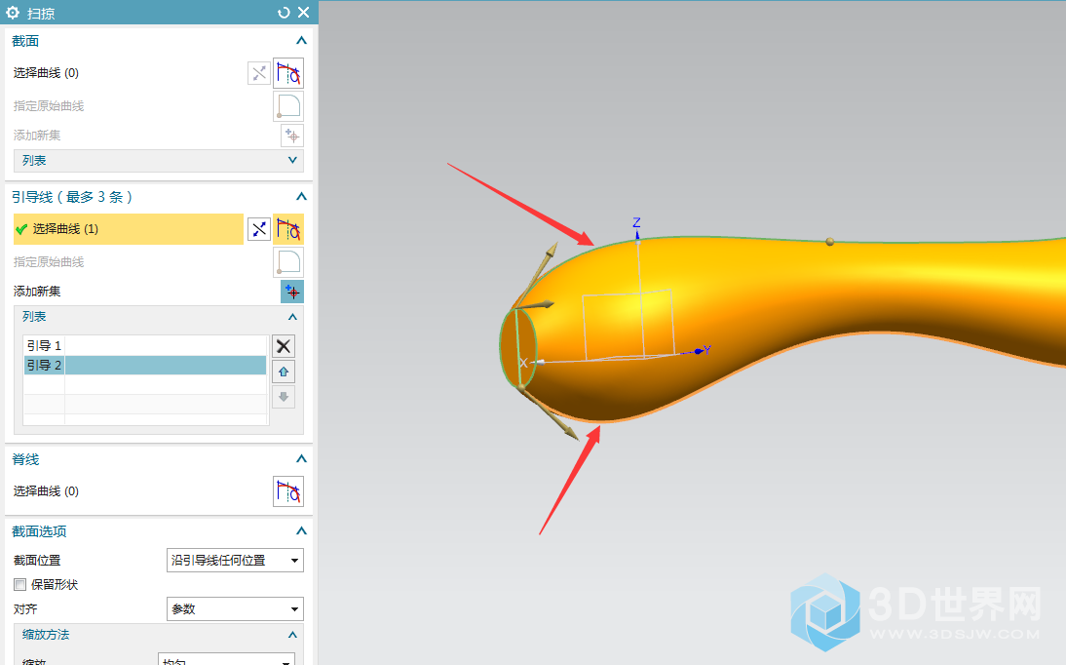Screen dimensions: 1066x665
Task: Click the curve selection icon in 截面
Action: point(288,73)
